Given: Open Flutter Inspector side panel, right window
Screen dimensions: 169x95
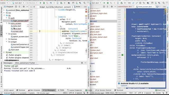Looking at the screenshot, I should click(168, 14).
